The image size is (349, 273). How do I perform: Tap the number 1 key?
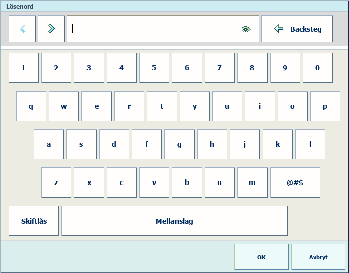[x=24, y=68]
